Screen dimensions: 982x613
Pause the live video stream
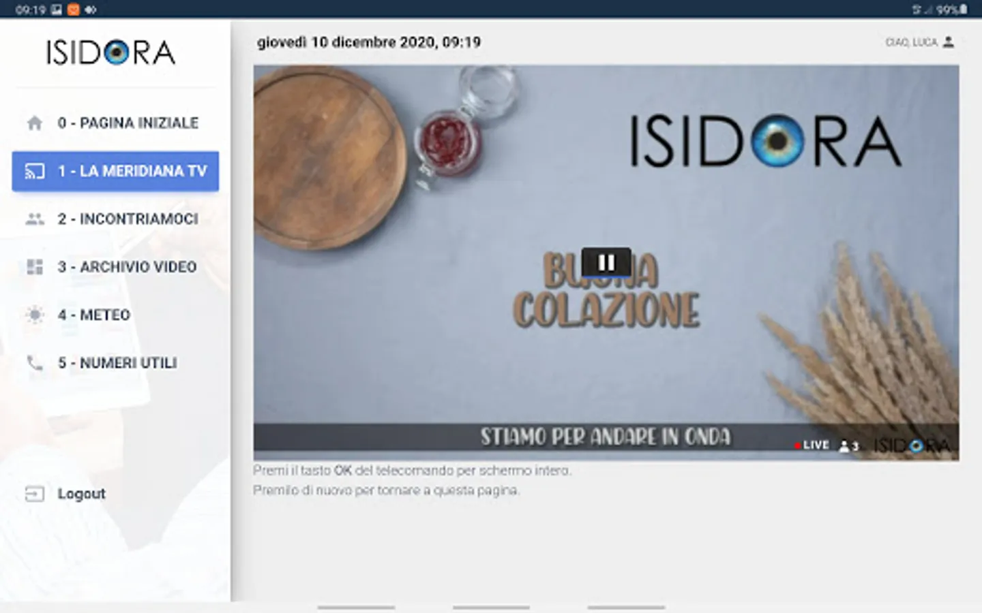(606, 262)
